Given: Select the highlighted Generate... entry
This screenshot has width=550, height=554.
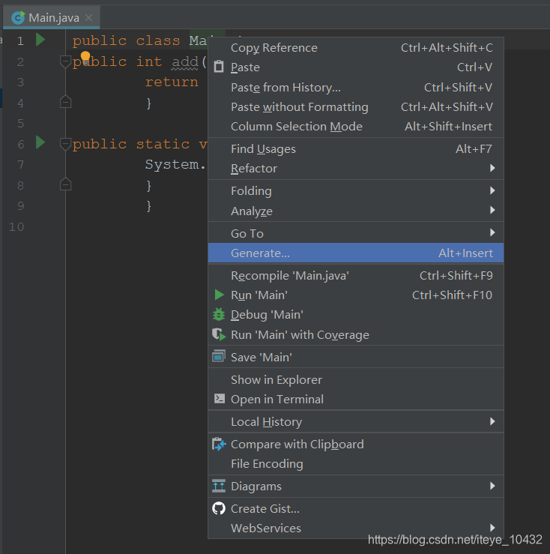Looking at the screenshot, I should point(356,253).
